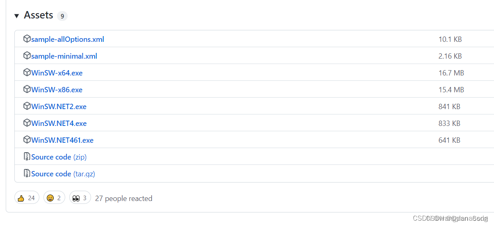Toggle the laugh emoji reaction
This screenshot has width=494, height=226.
(x=54, y=198)
